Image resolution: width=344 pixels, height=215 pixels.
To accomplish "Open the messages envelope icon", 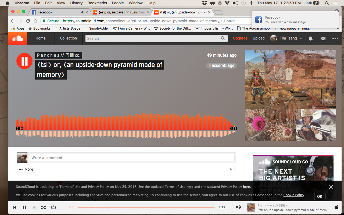I will 323,38.
